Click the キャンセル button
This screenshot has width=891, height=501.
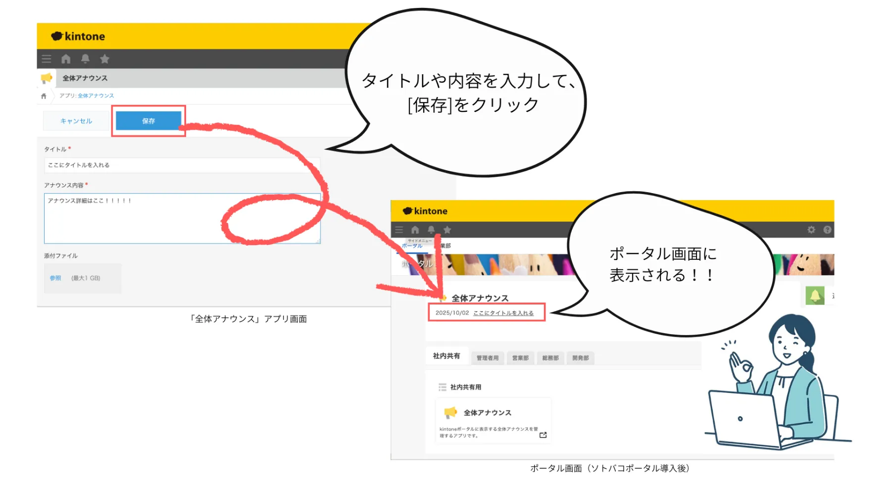(x=75, y=120)
